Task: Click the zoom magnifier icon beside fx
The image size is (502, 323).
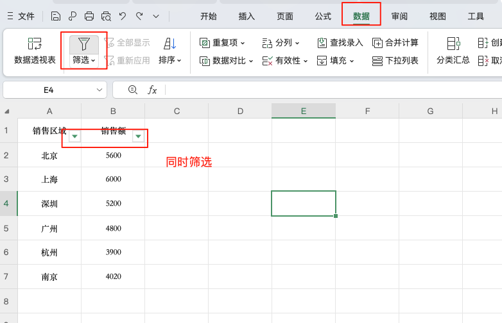Action: pos(133,90)
